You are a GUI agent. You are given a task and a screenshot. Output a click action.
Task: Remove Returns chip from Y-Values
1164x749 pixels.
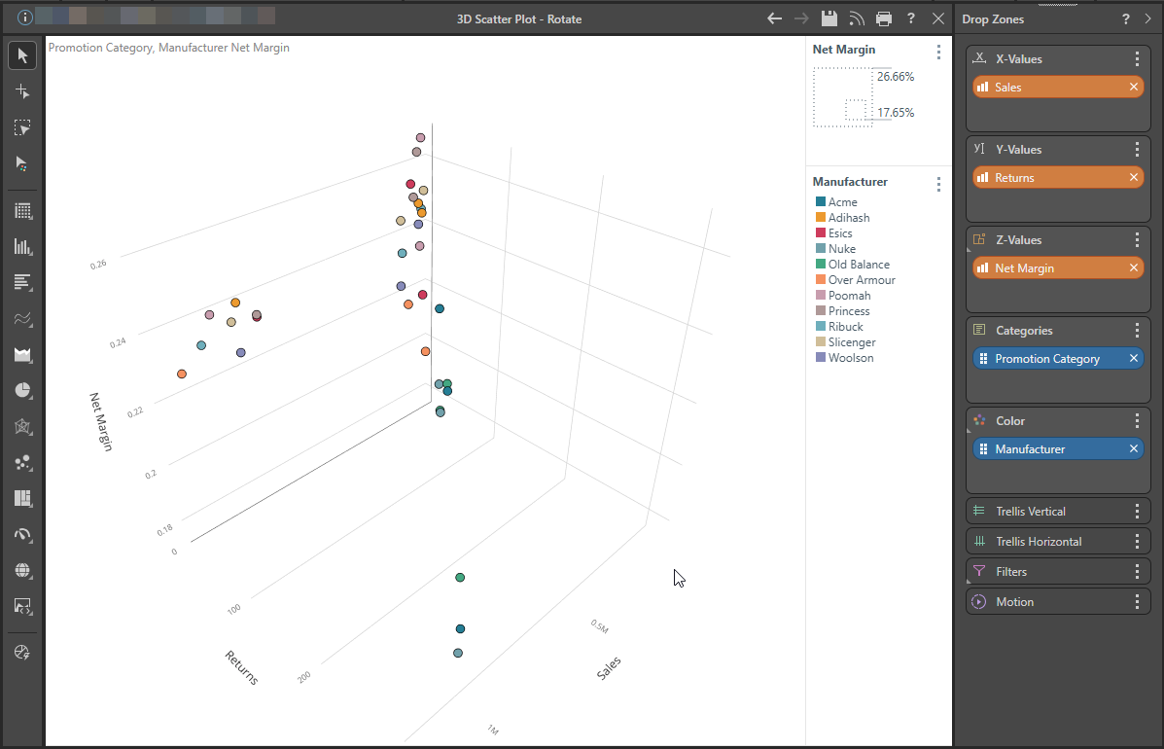1134,177
